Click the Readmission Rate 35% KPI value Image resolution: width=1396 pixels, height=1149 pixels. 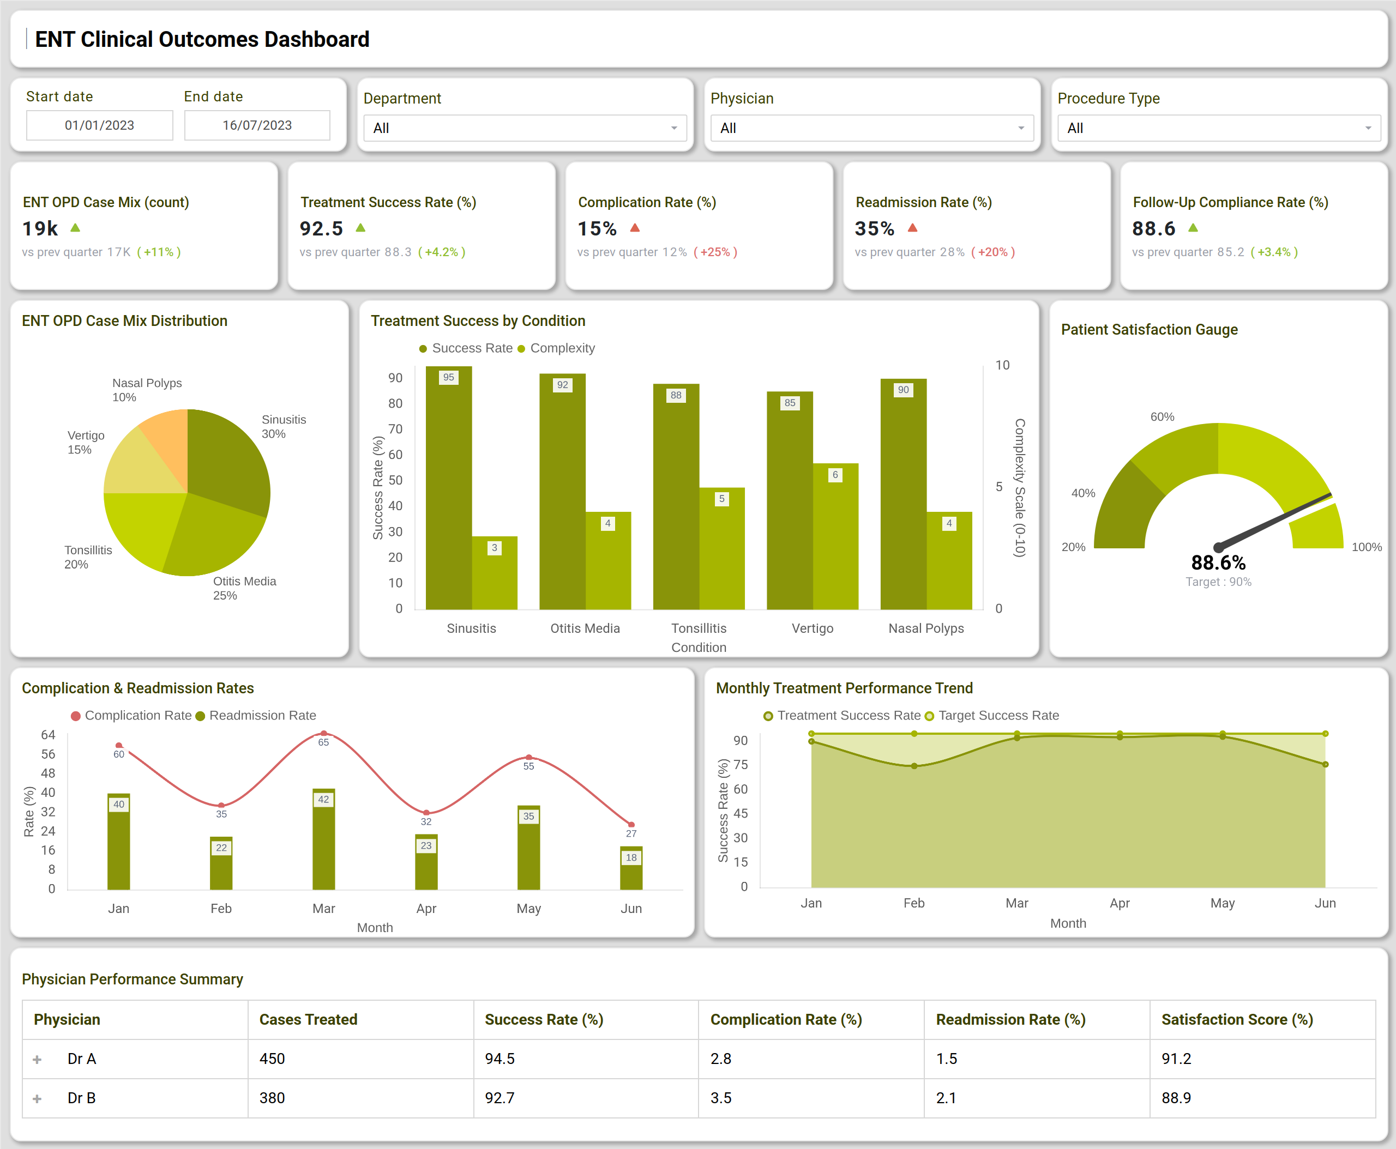874,229
